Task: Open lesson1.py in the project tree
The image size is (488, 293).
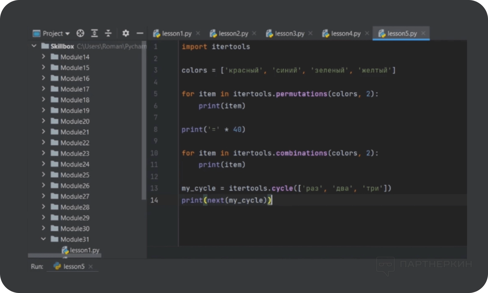Action: point(84,250)
